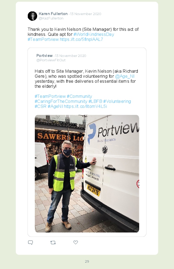
Task: Select the #CSR hashtag
Action: pos(40,107)
